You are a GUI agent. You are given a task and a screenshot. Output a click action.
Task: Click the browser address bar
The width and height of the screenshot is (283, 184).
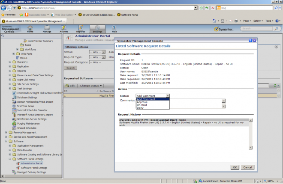(107, 8)
